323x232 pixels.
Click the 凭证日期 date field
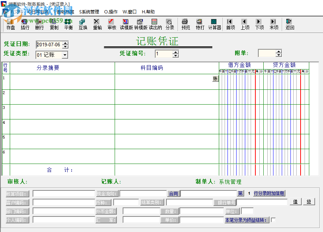click(50, 45)
